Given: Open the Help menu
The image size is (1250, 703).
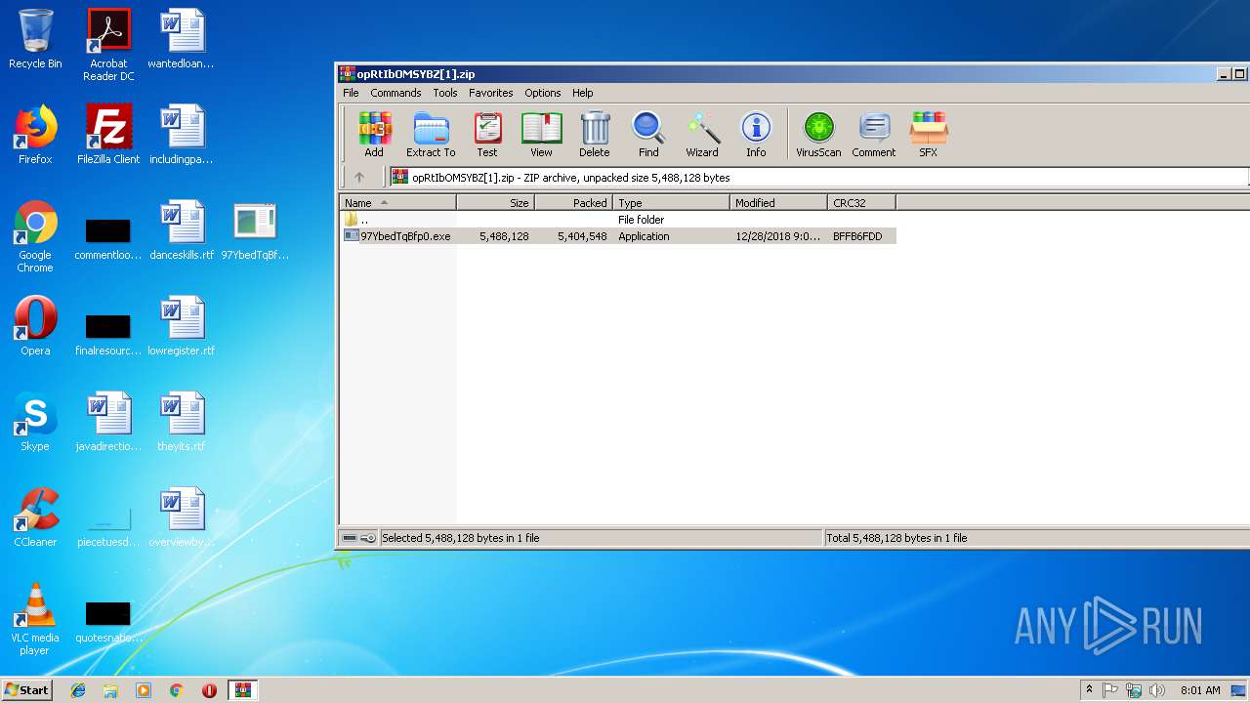Looking at the screenshot, I should click(x=583, y=93).
